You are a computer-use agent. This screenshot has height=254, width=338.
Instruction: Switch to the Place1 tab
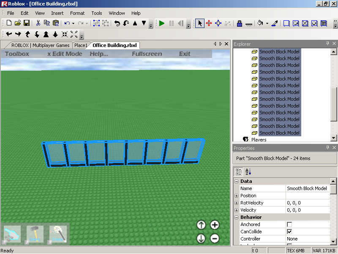click(80, 45)
